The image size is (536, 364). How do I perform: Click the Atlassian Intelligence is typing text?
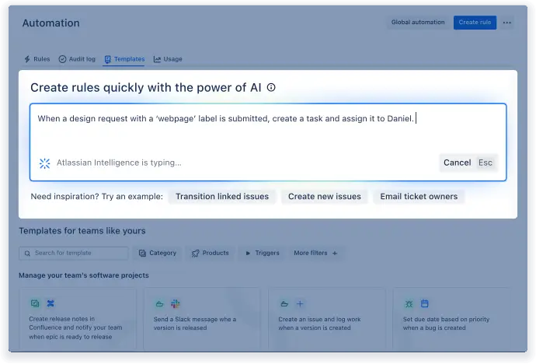point(119,163)
